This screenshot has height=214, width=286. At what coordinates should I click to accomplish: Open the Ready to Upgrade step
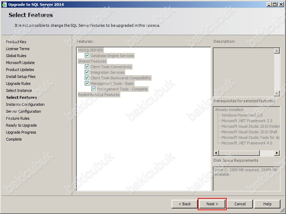(x=21, y=125)
